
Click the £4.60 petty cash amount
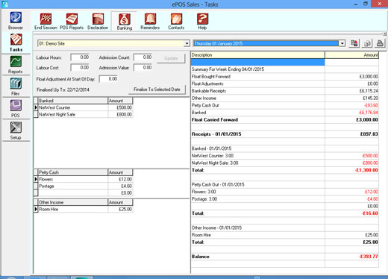click(120, 186)
